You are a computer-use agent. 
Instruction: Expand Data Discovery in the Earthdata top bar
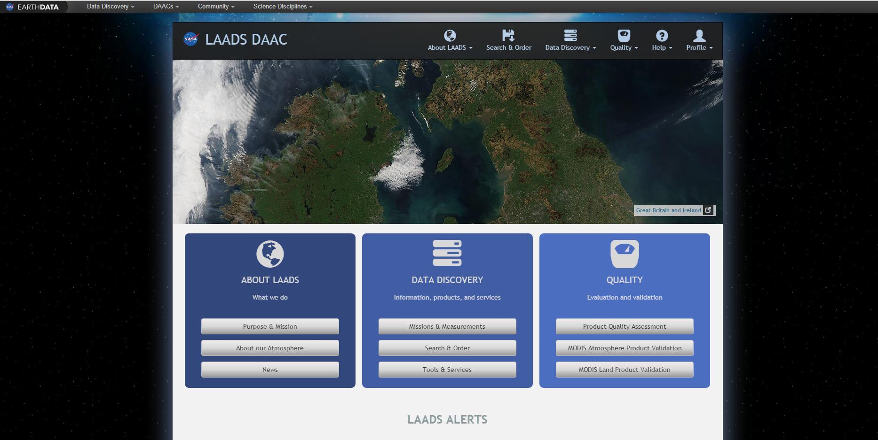[x=111, y=7]
